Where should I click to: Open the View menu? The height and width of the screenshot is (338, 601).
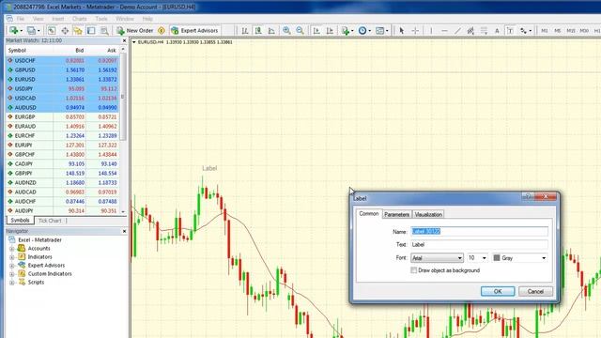[x=38, y=19]
